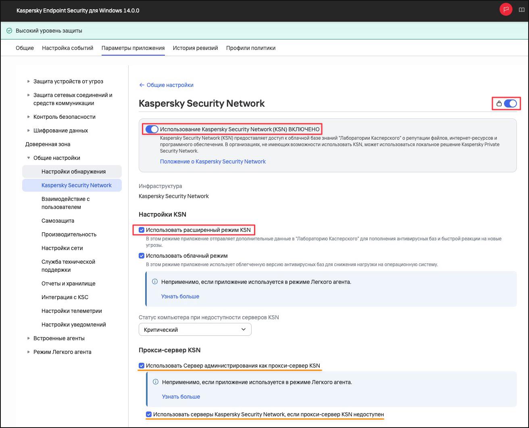Go to the "Профили политики" tab
Image resolution: width=529 pixels, height=428 pixels.
tap(251, 48)
